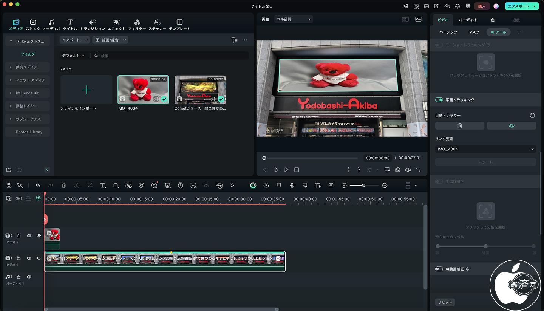544x311 pixels.
Task: Select the マスク sub-tab
Action: 474,32
